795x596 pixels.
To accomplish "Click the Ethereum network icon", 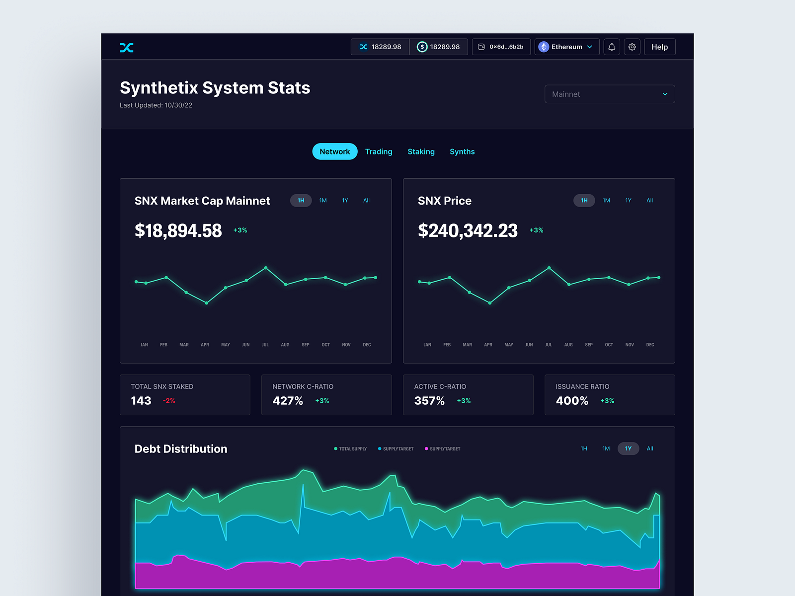I will click(544, 47).
